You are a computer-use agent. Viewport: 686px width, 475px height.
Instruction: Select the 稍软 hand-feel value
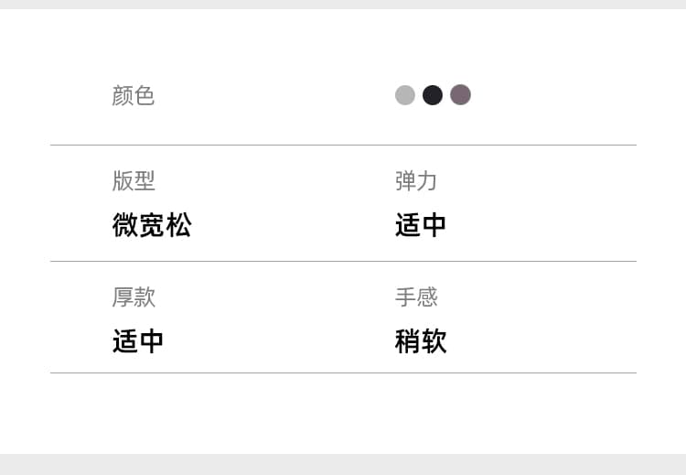[x=421, y=341]
